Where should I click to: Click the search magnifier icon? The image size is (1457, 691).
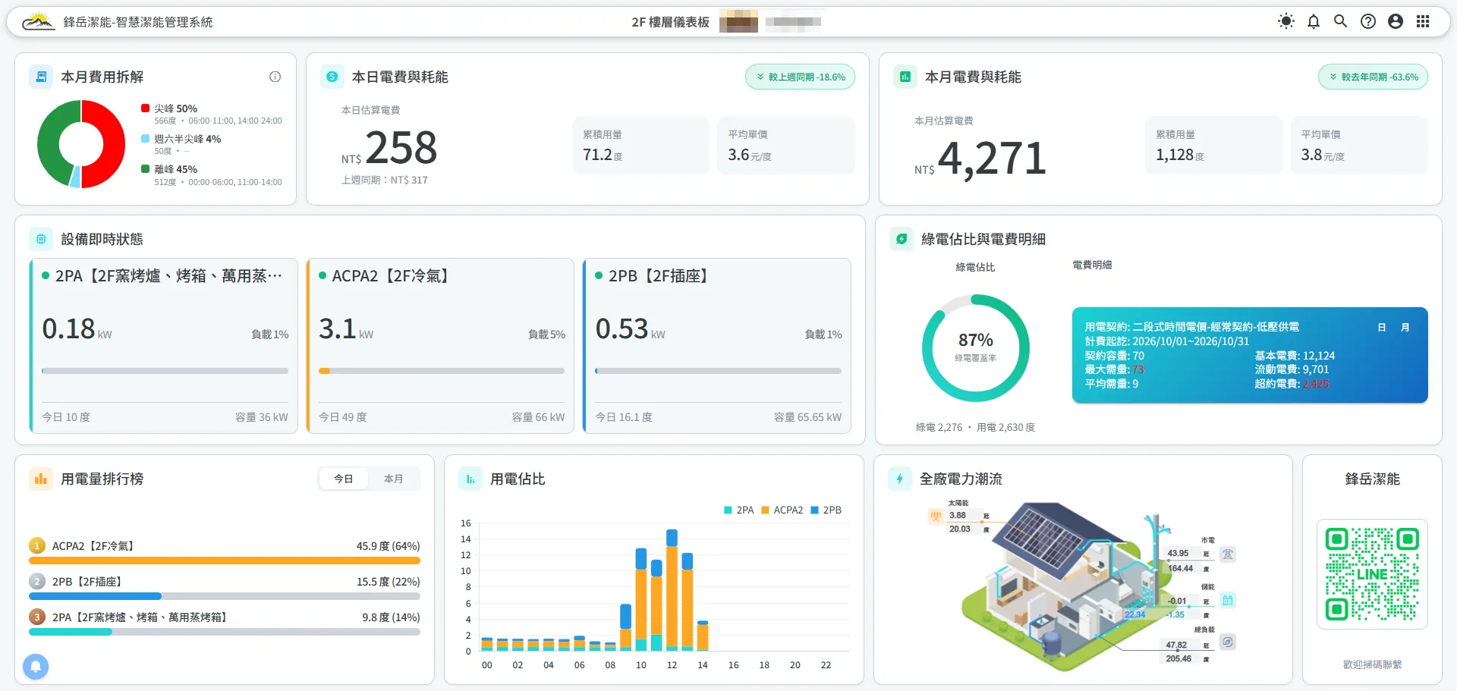tap(1341, 21)
